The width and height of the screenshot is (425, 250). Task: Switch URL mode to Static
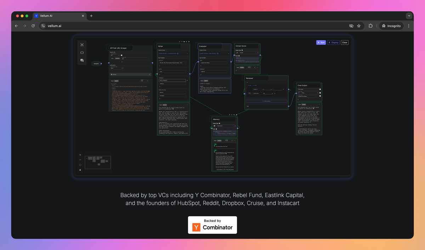click(113, 59)
